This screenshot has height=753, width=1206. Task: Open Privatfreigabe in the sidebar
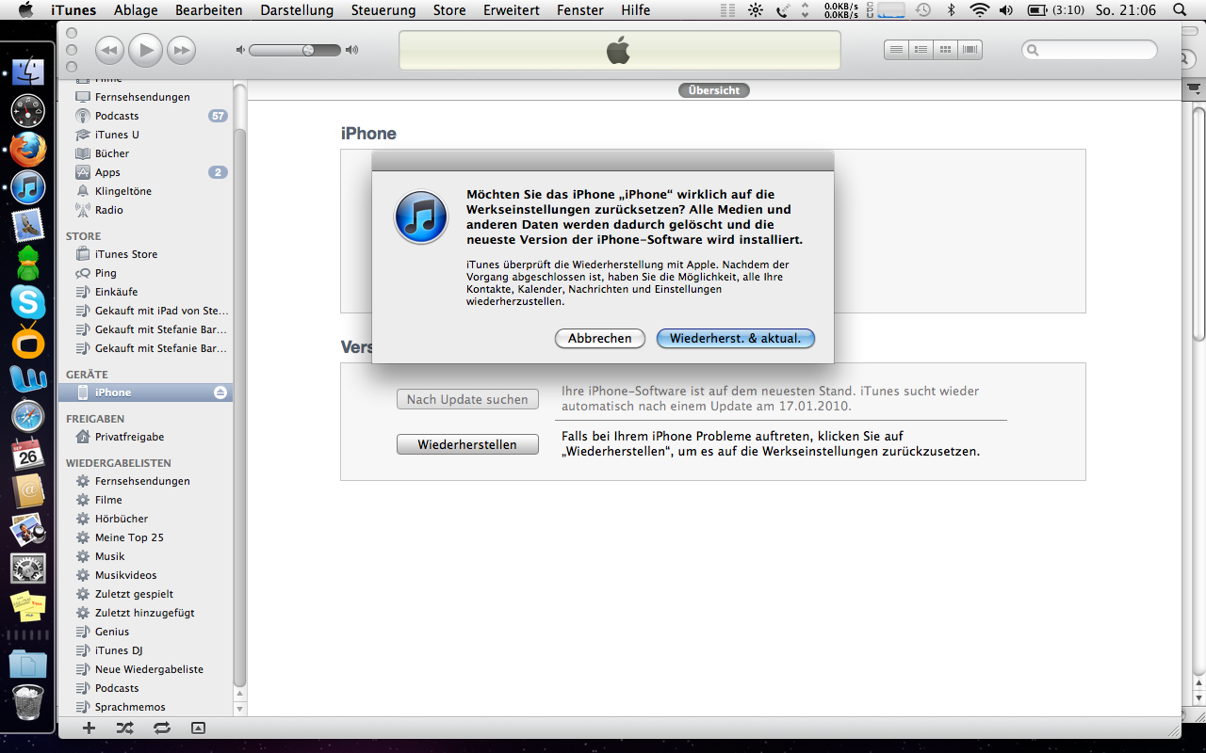point(145,437)
